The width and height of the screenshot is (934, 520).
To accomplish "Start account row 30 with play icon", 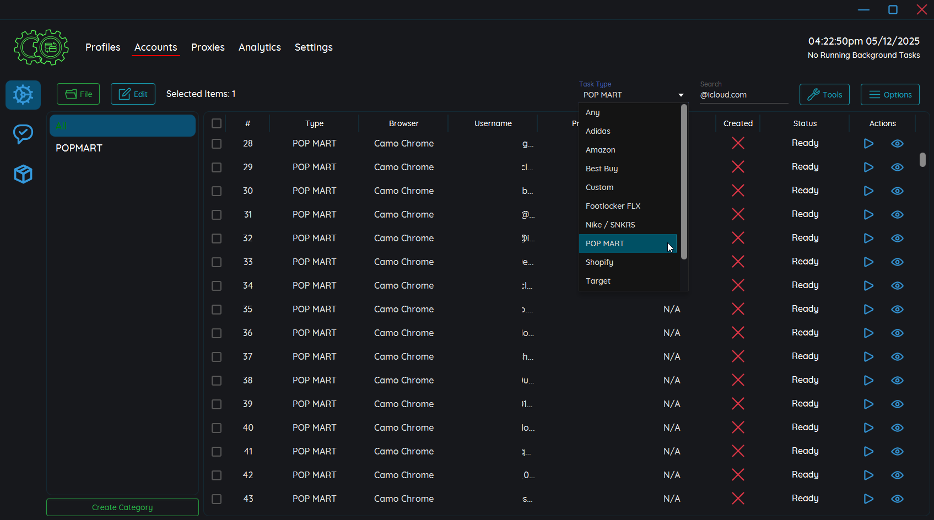I will pos(868,191).
